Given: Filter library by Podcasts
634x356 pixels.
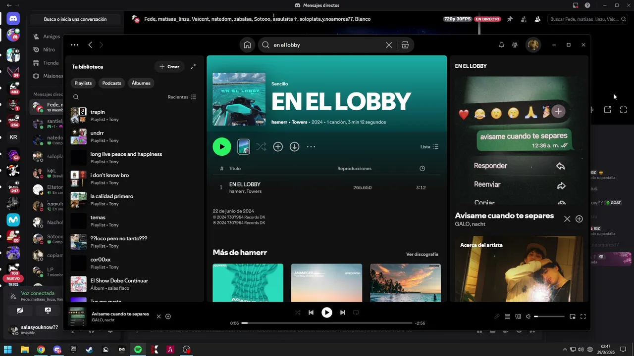Looking at the screenshot, I should pyautogui.click(x=111, y=83).
